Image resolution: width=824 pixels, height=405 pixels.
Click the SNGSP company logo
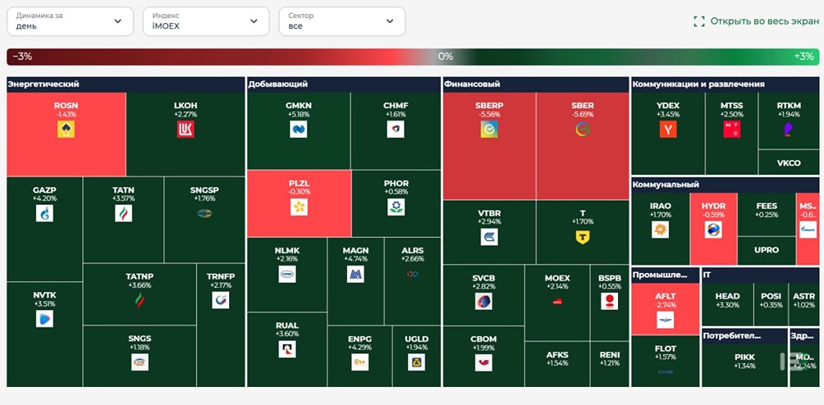(x=204, y=213)
